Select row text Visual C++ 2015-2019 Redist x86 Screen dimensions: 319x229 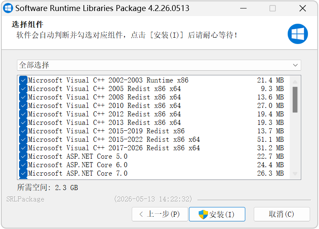click(106, 131)
